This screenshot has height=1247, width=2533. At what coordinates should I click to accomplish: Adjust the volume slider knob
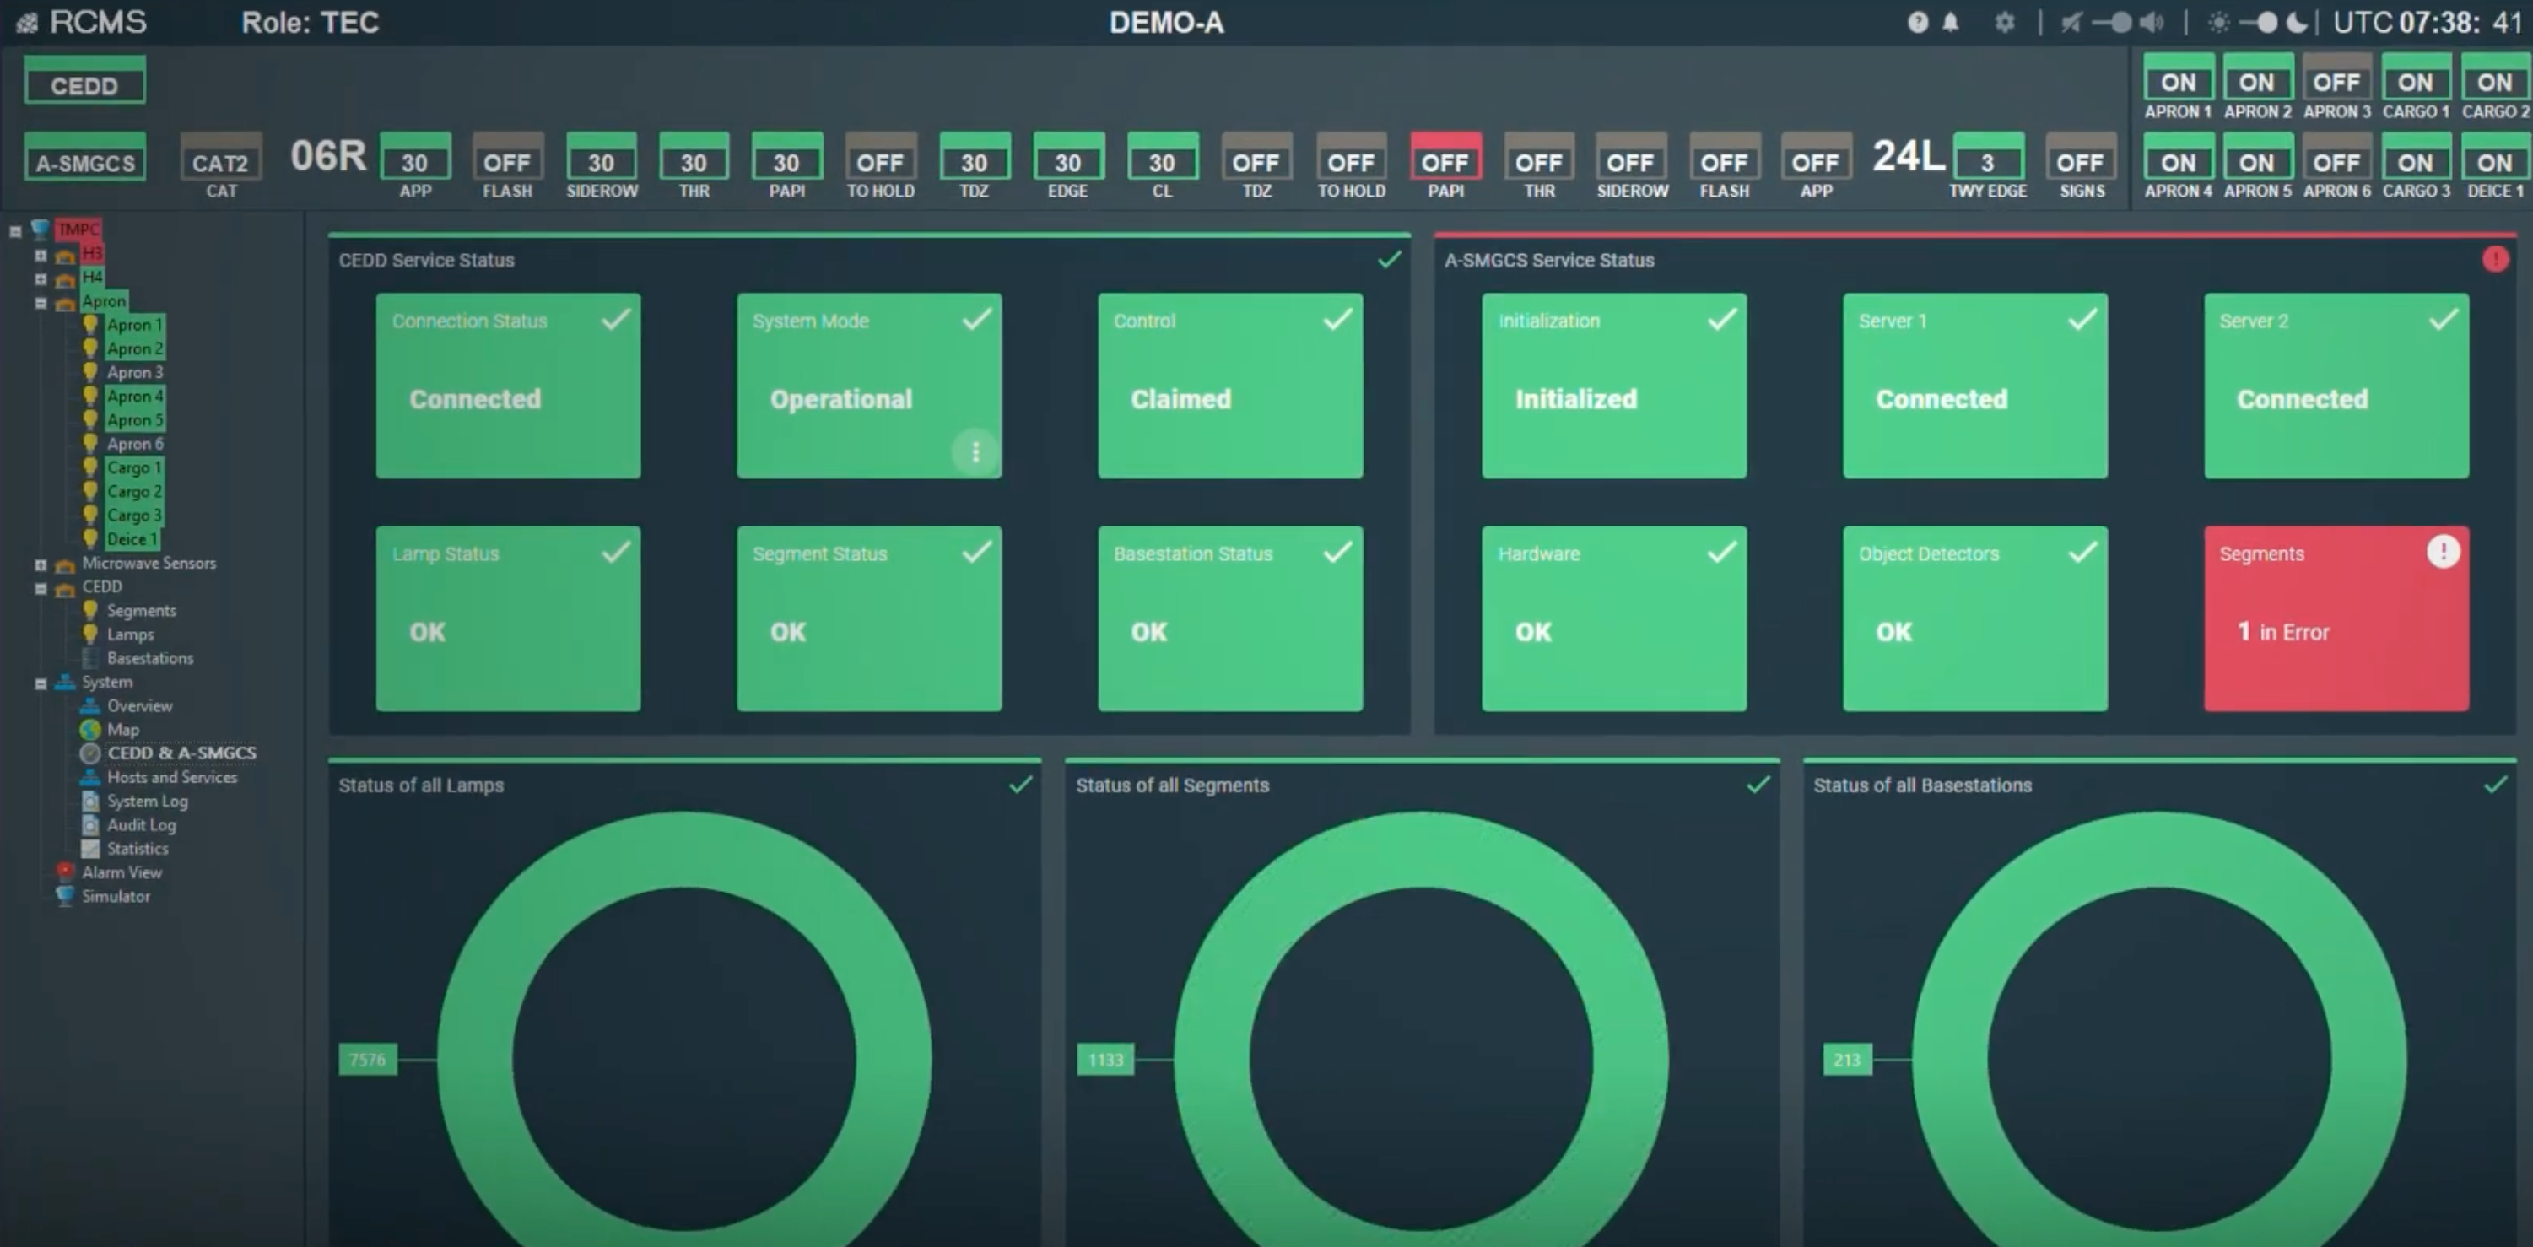[2121, 23]
